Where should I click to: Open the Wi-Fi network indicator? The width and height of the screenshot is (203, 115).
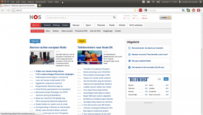pos(153,2)
